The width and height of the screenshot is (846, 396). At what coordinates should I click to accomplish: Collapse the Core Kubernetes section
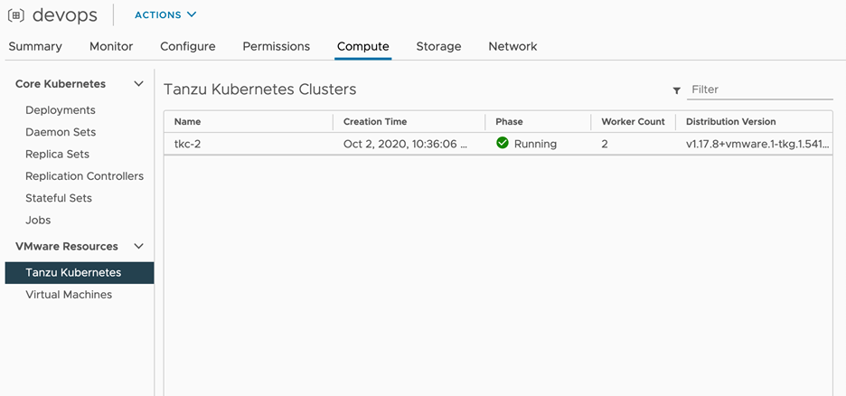pos(138,84)
